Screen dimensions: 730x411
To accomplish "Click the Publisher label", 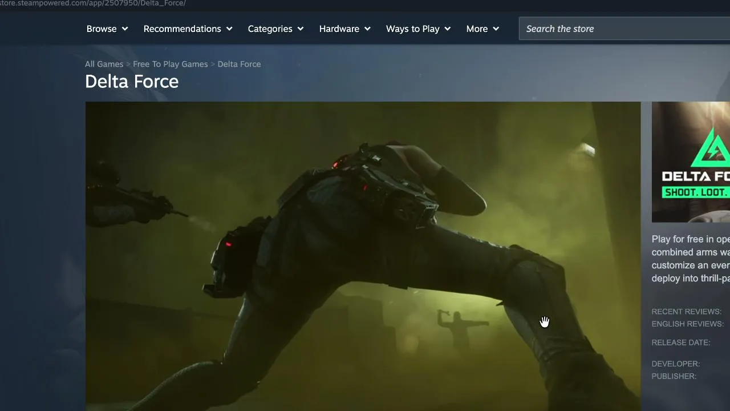I will [x=674, y=376].
